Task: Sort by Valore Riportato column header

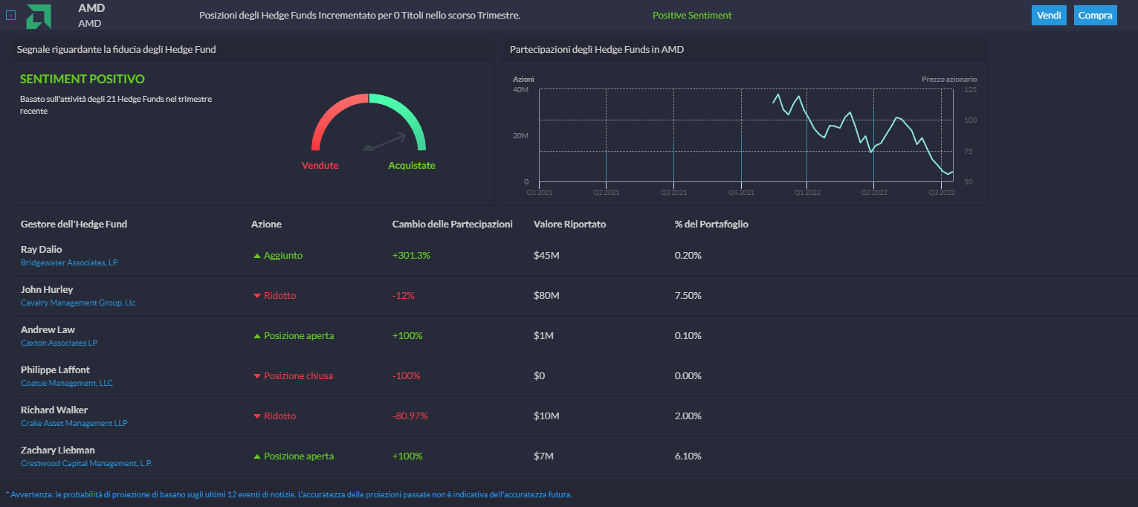Action: (x=569, y=224)
